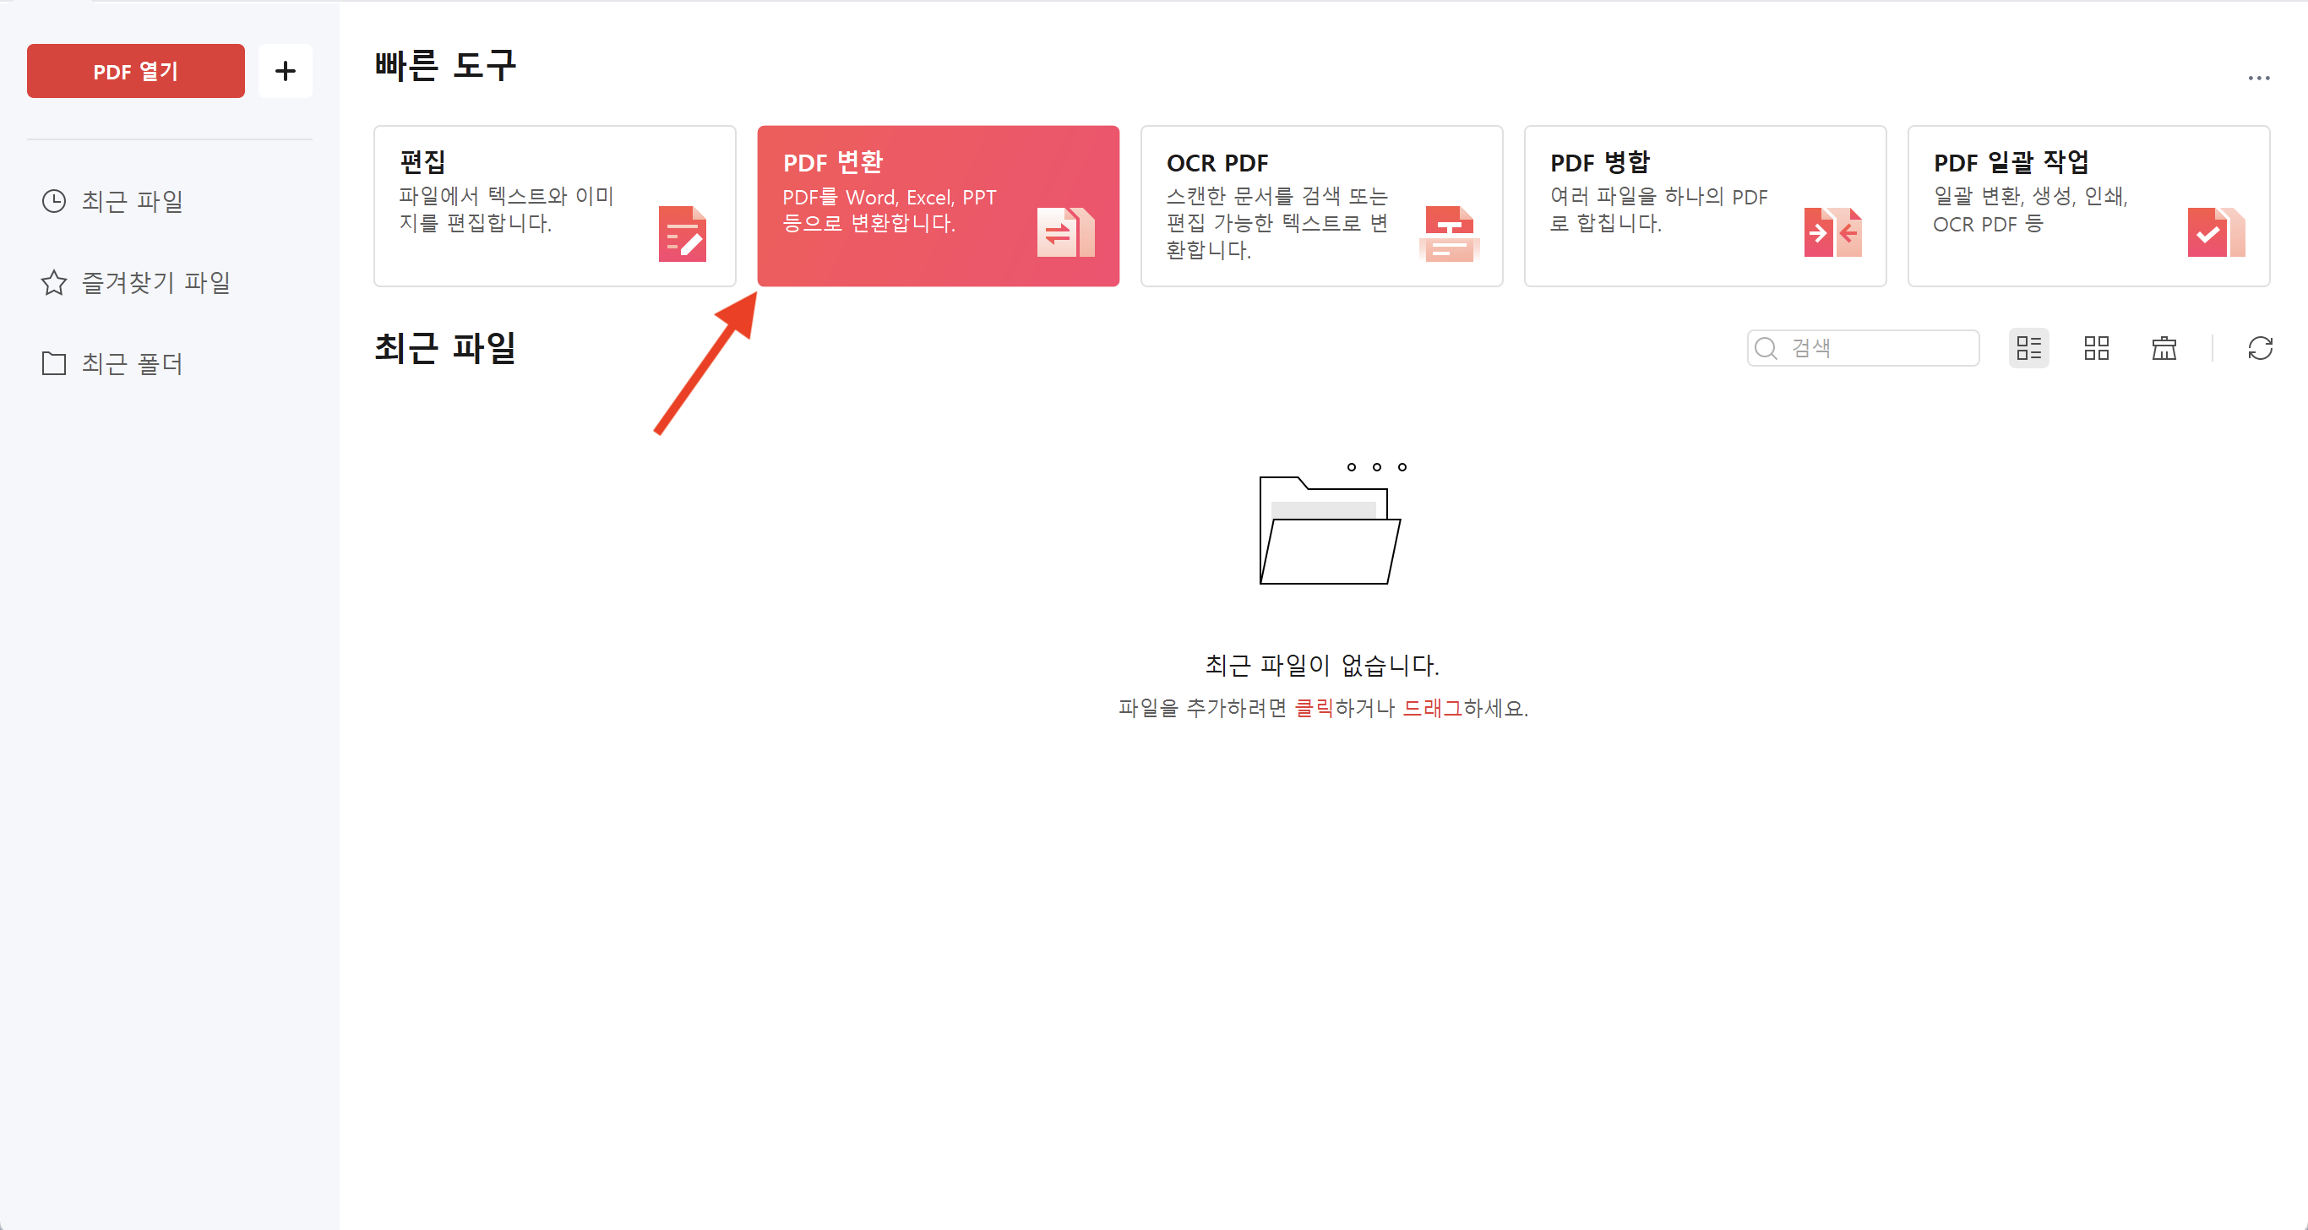
Task: Click the OCR scanner icon
Action: point(1449,235)
